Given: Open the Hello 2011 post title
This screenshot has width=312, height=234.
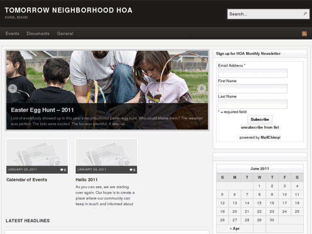Looking at the screenshot, I should 87,179.
